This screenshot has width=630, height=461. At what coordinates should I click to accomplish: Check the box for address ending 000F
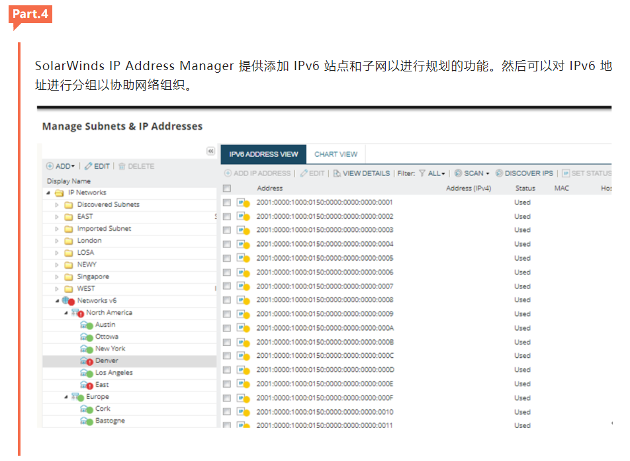coord(227,398)
